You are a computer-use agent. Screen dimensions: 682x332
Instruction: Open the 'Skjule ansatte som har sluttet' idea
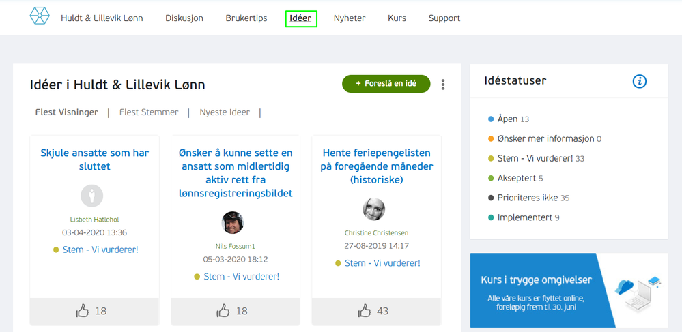coord(94,160)
